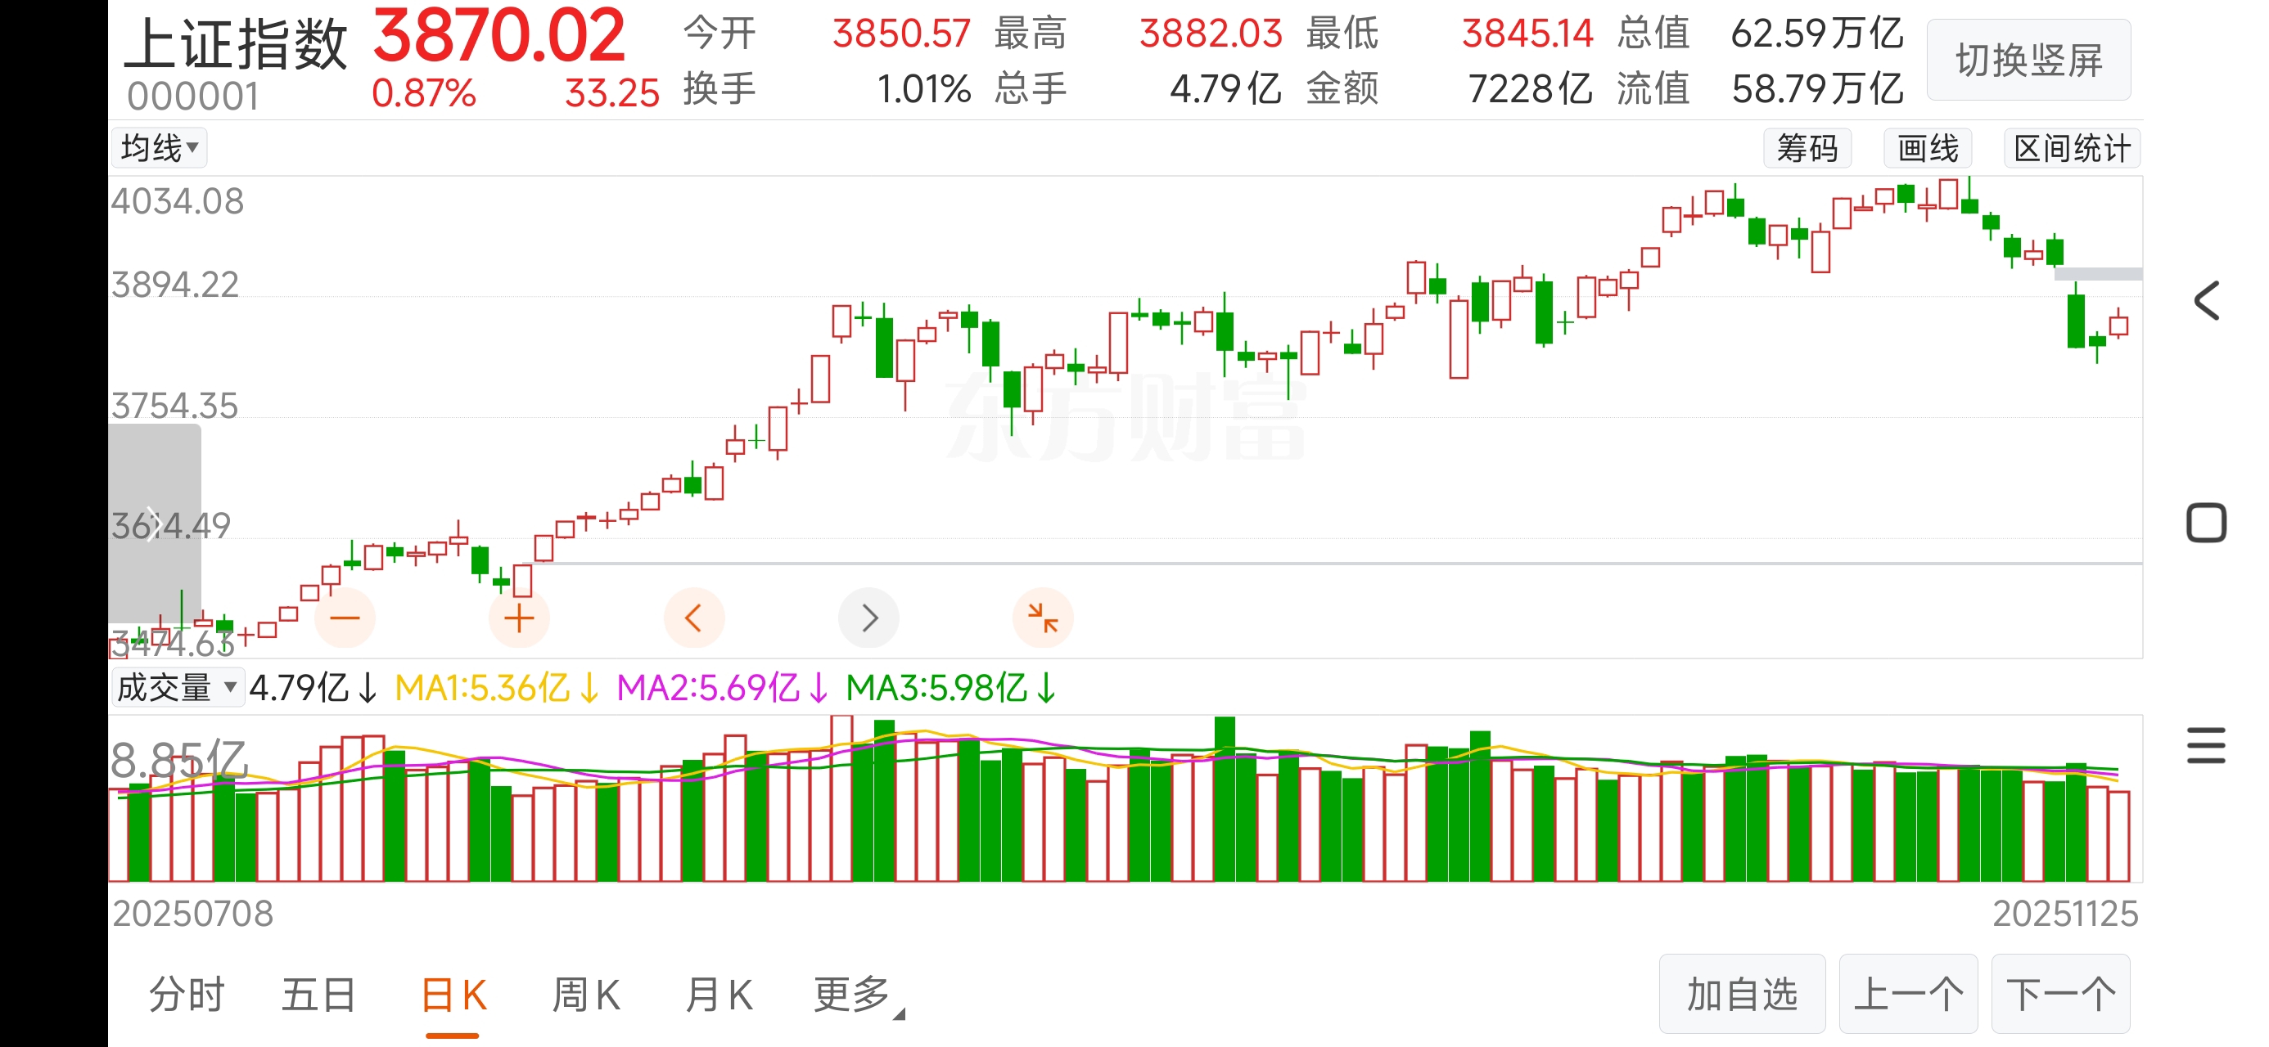
Task: Zoom in chart with plus icon
Action: pos(519,618)
